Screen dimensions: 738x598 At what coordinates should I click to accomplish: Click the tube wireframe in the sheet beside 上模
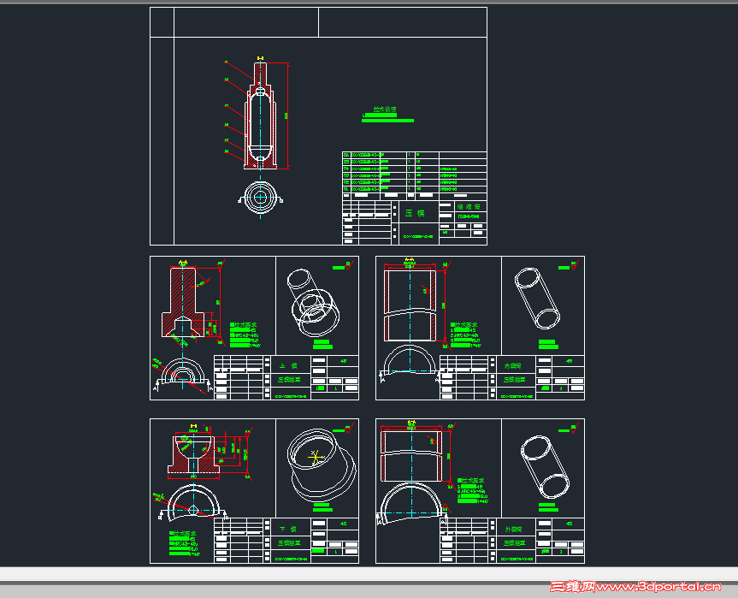[x=537, y=299]
